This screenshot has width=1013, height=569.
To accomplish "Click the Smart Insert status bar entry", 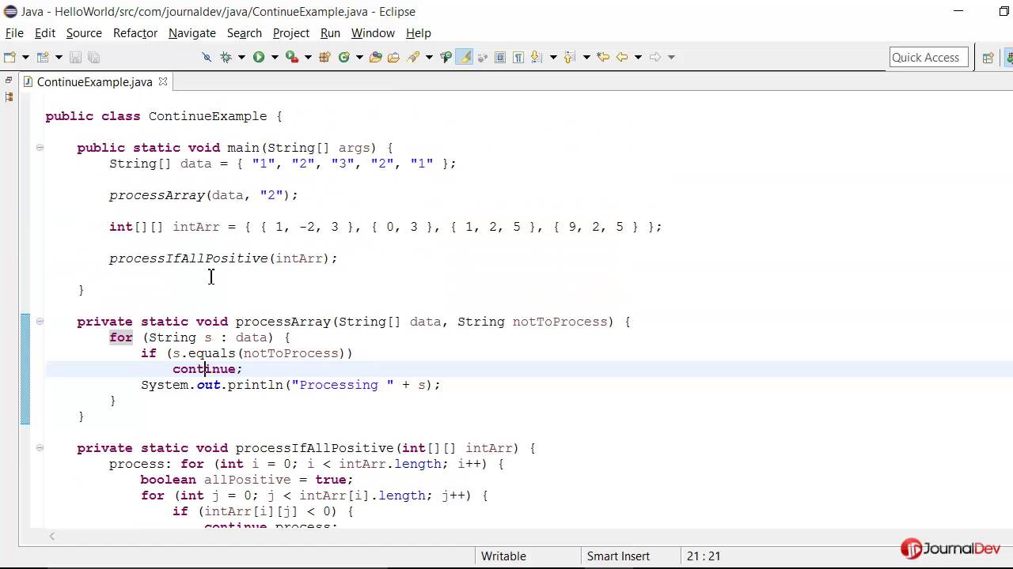I will pos(618,556).
